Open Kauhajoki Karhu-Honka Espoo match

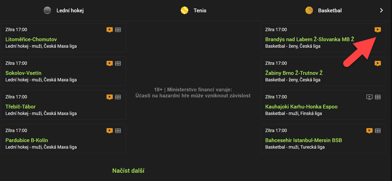(301, 106)
